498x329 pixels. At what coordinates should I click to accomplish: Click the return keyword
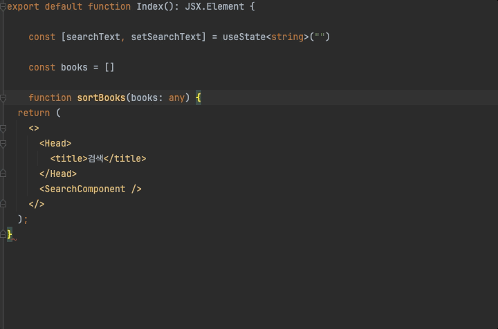pos(34,113)
